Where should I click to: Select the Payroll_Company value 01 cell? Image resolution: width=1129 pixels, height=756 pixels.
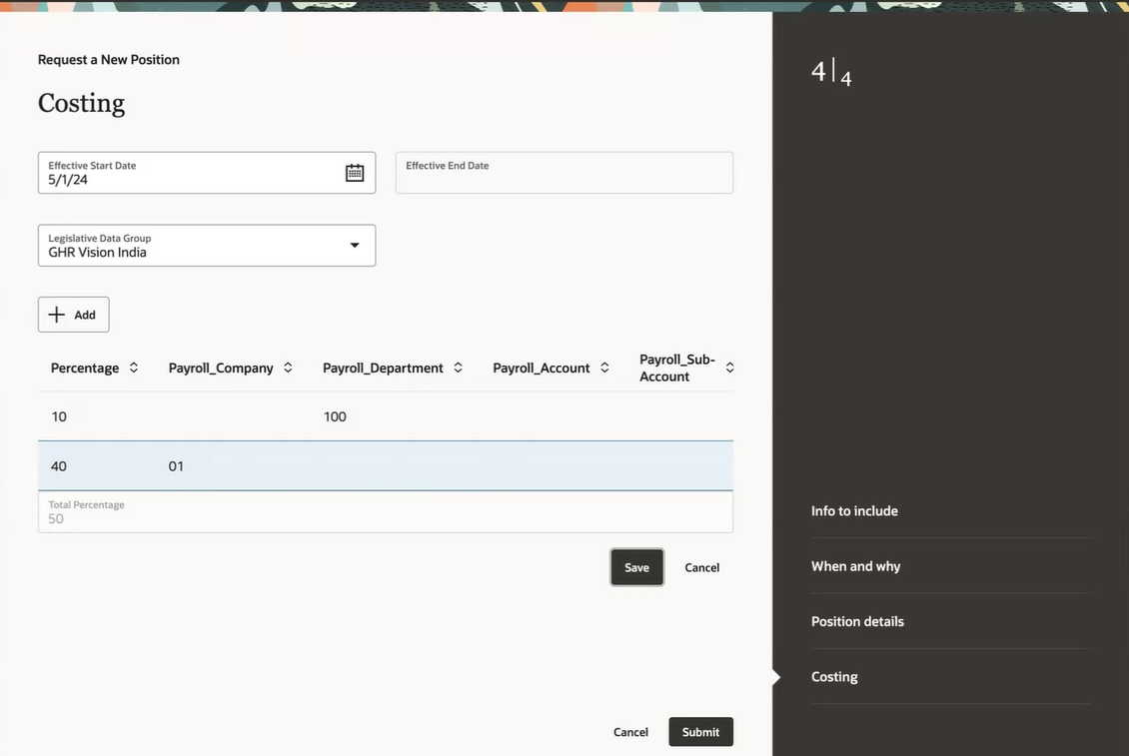176,466
